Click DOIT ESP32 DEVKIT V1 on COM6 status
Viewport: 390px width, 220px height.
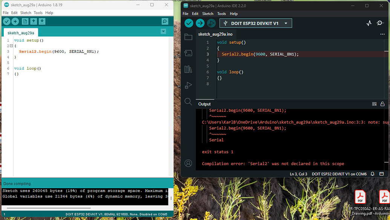click(x=339, y=174)
